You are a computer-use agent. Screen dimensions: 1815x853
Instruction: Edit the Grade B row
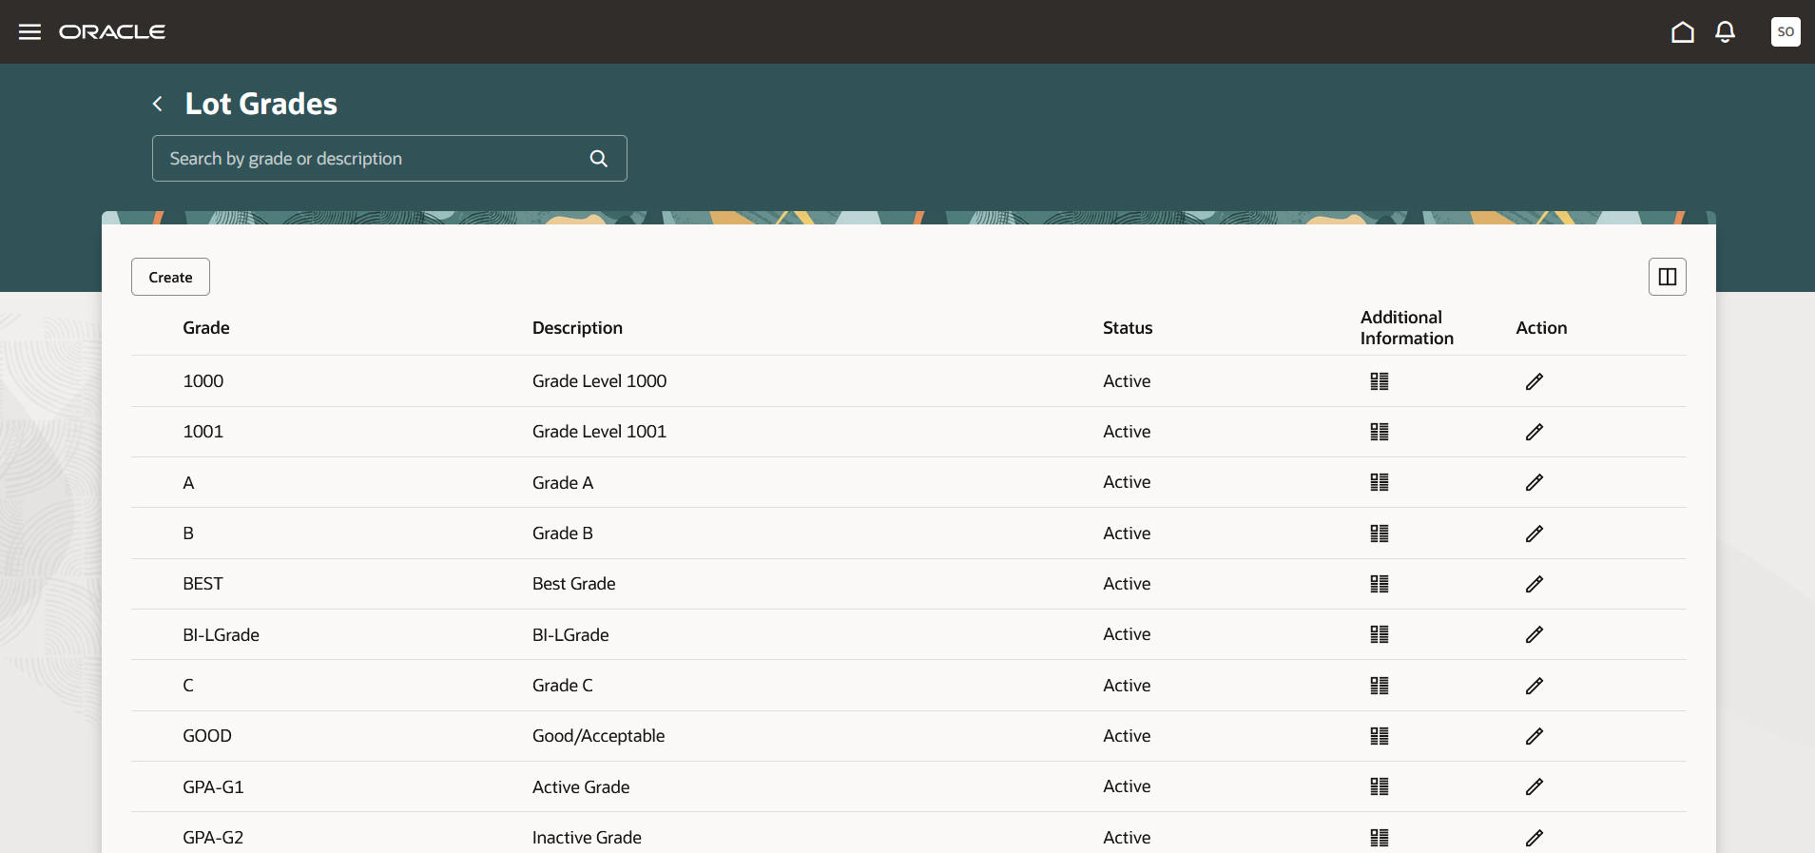click(1535, 533)
